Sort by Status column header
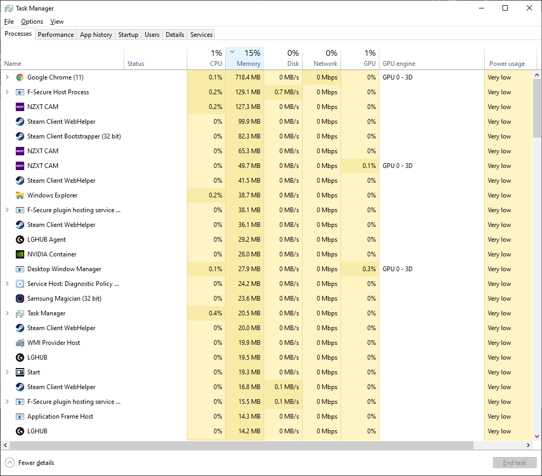The image size is (542, 476). click(x=156, y=58)
